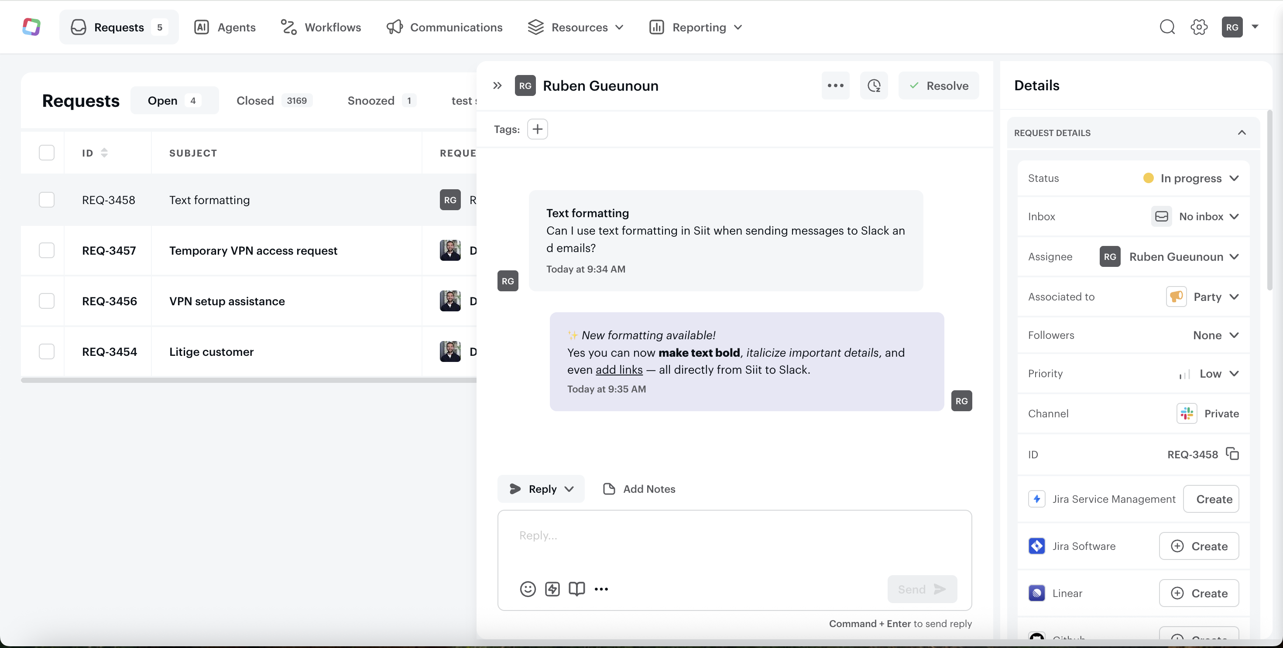Click the Slack channel icon

tap(1187, 413)
